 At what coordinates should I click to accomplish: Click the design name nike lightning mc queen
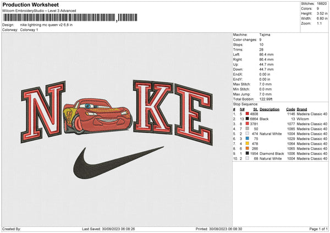(46, 25)
